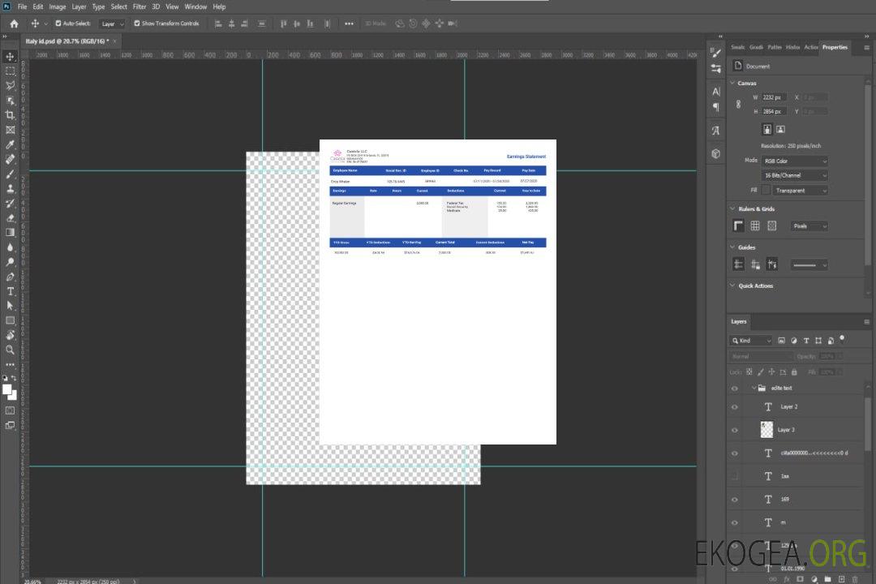Viewport: 876px width, 584px height.
Task: Open the Auto-Select Layer dropdown
Action: (112, 24)
